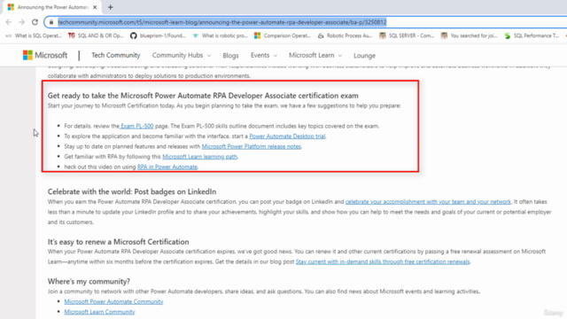Click the browser back arrow

pos(9,22)
